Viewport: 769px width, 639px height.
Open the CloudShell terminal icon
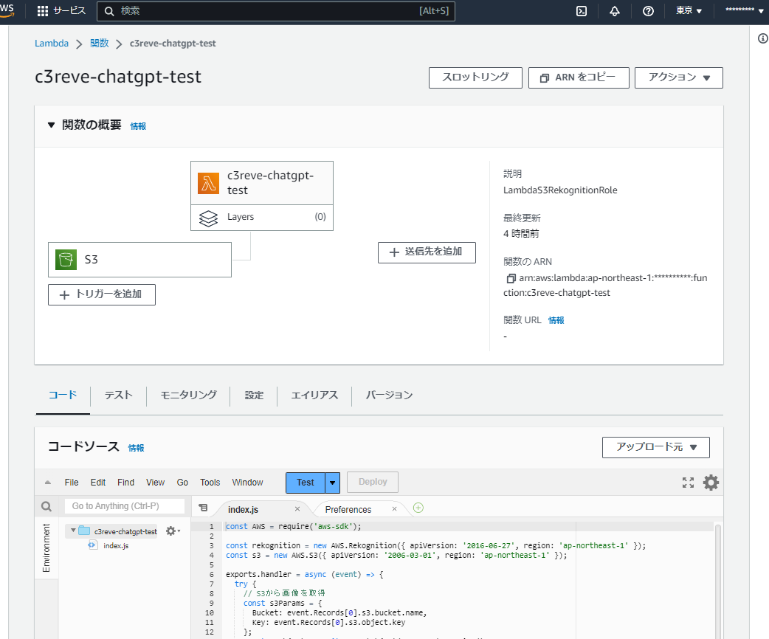point(581,11)
